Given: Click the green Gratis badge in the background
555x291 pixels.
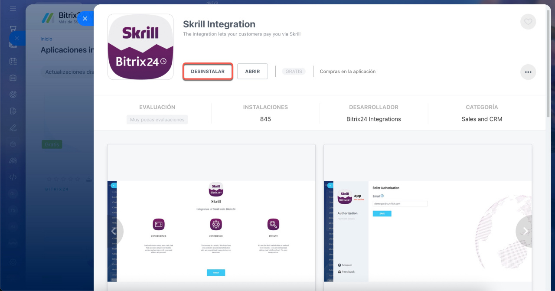Looking at the screenshot, I should pyautogui.click(x=52, y=144).
